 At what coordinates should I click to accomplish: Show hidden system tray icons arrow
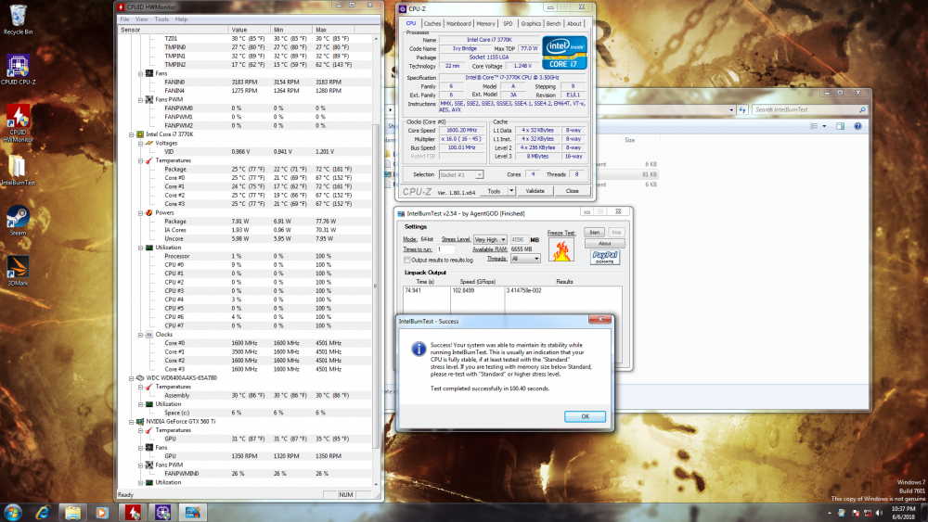click(829, 513)
